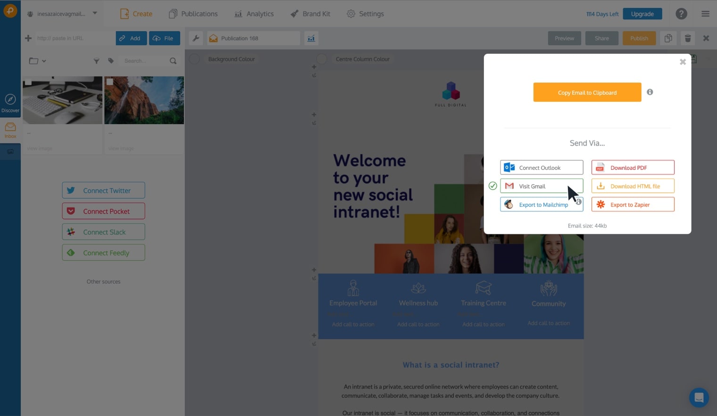Select the desk keyboard thumbnail

tap(63, 100)
